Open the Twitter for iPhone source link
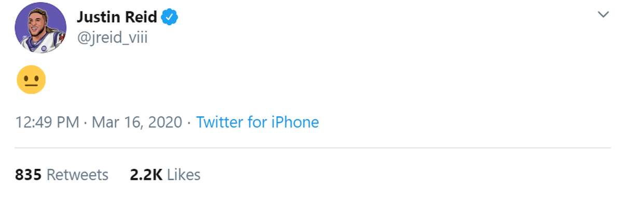623x199 pixels. click(258, 122)
